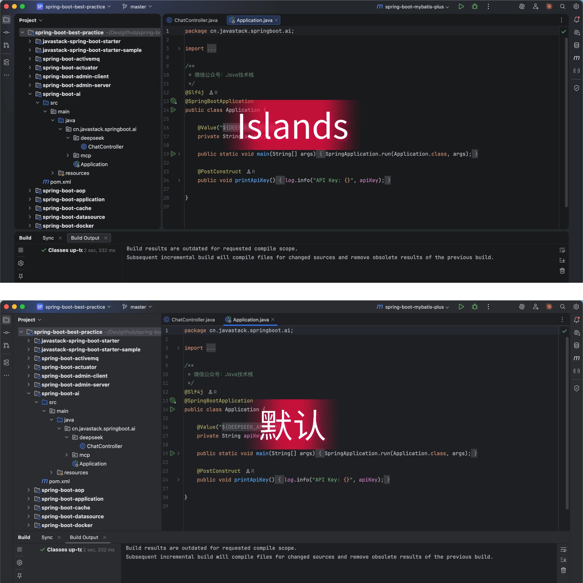This screenshot has height=583, width=583.
Task: Click the editor's vertical scrollbar in the upper window
Action: click(566, 121)
